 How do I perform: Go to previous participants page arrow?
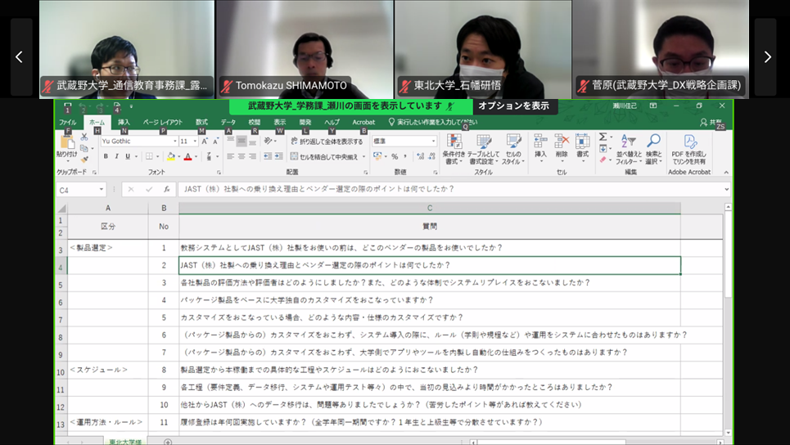[20, 57]
